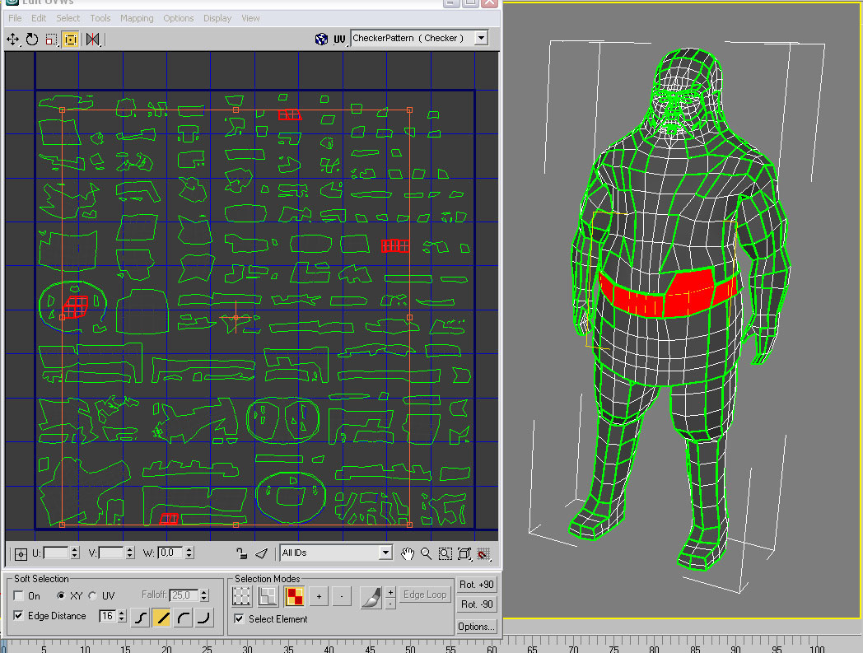Click the Filter Selected Faces triangle icon

(x=261, y=553)
